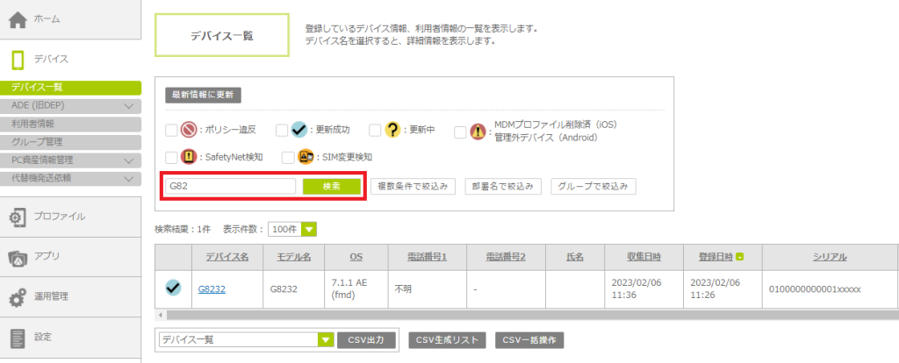This screenshot has width=899, height=363.
Task: Click the search field containing G82
Action: tap(231, 186)
